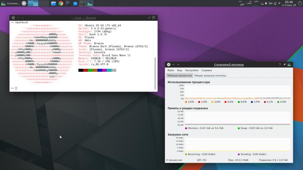Open the volume speaker icon in tray
The height and width of the screenshot is (170, 303).
click(266, 3)
